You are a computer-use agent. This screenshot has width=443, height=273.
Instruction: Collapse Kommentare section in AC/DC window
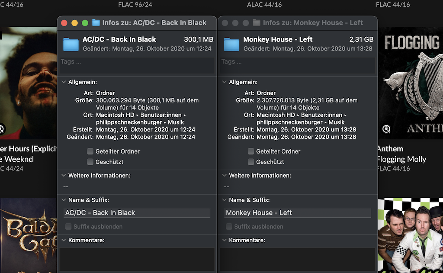[64, 240]
